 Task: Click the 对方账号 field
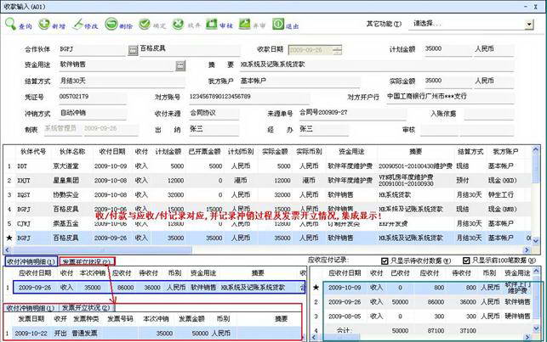coord(248,97)
